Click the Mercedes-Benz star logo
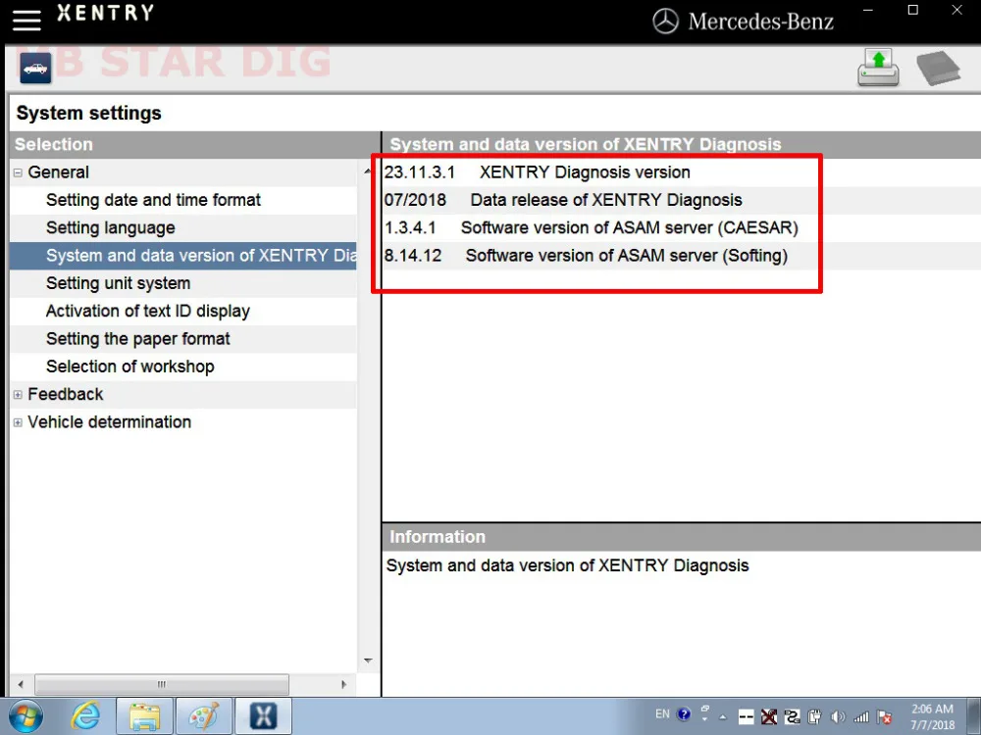Viewport: 981px width, 735px height. [x=665, y=22]
